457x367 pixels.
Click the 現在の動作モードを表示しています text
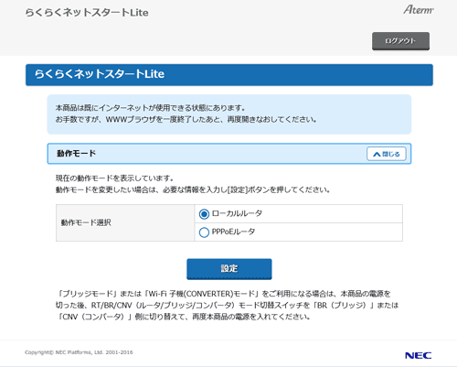click(115, 178)
